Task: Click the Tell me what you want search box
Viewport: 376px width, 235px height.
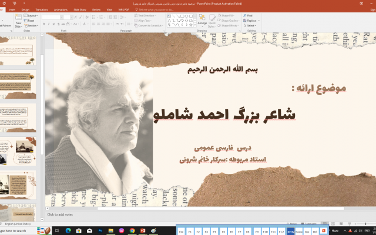Action: (156, 9)
